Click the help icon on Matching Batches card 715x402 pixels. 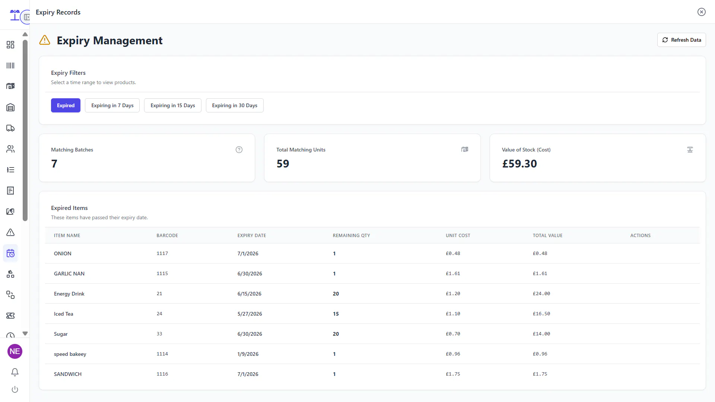tap(239, 150)
